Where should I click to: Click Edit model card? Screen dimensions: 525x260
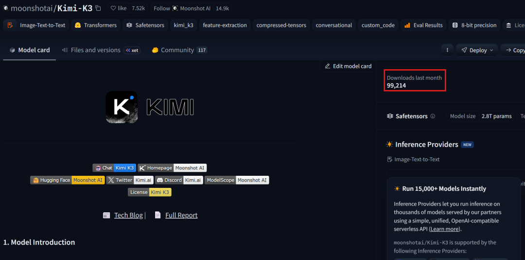point(348,66)
